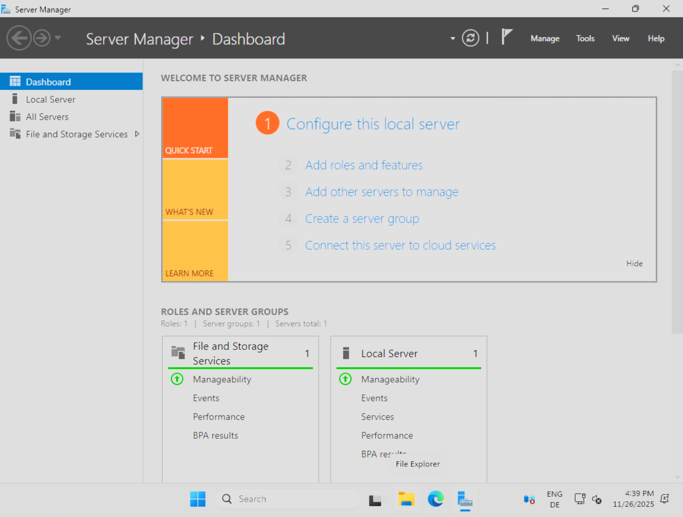Open the Notifications flag icon
The image size is (683, 517).
(507, 37)
